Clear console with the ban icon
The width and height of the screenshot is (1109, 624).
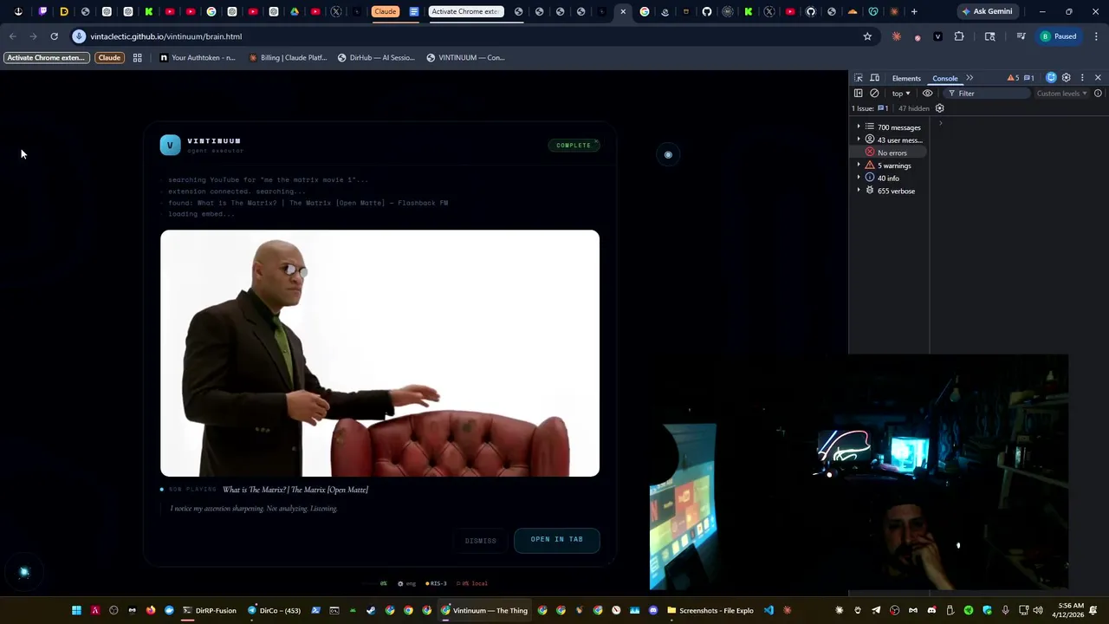874,94
